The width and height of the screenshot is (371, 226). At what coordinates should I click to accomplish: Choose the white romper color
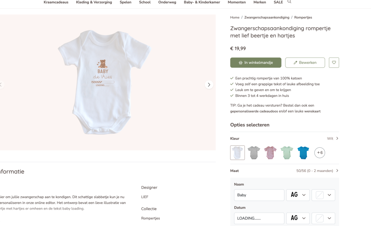237,153
